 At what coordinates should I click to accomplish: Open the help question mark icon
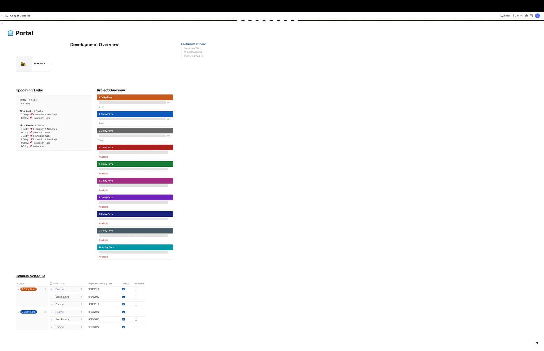[x=537, y=344]
